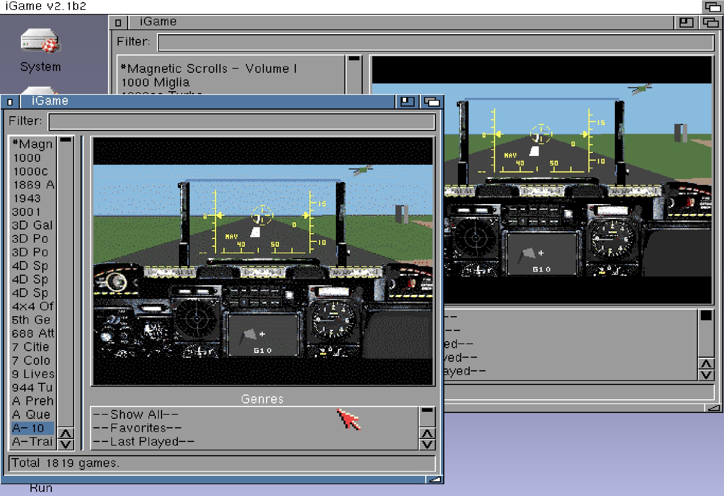Image resolution: width=724 pixels, height=496 pixels.
Task: Select '688 Att' entry in front game list
Action: click(33, 333)
